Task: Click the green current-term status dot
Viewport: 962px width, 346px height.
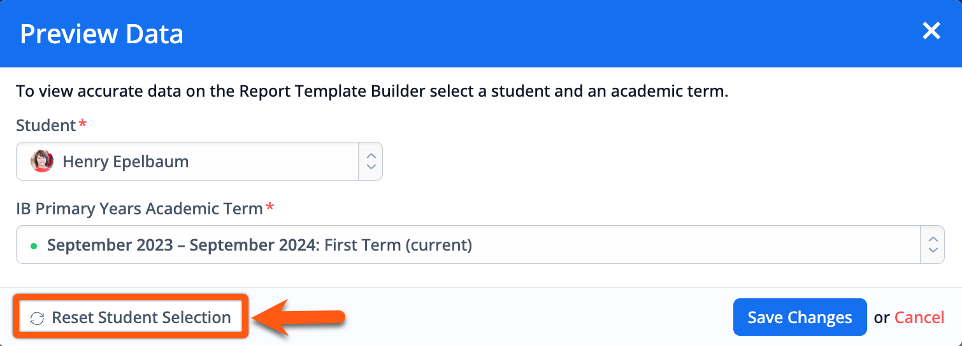Action: pyautogui.click(x=34, y=245)
